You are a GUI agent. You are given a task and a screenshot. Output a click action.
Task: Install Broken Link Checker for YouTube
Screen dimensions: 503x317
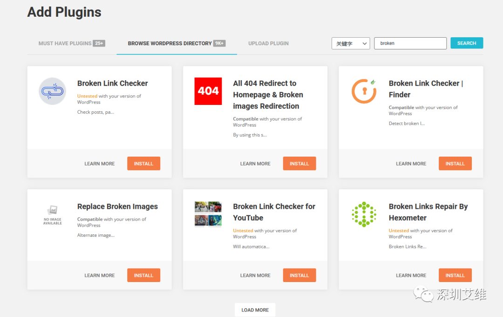click(299, 275)
